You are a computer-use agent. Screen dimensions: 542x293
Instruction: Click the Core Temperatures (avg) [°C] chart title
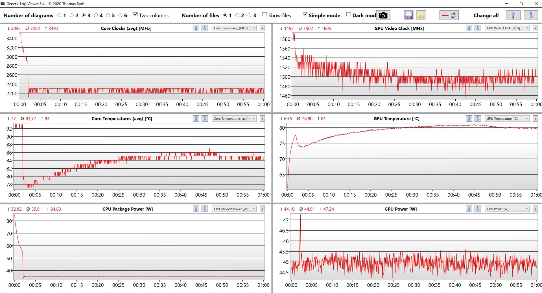coord(122,119)
